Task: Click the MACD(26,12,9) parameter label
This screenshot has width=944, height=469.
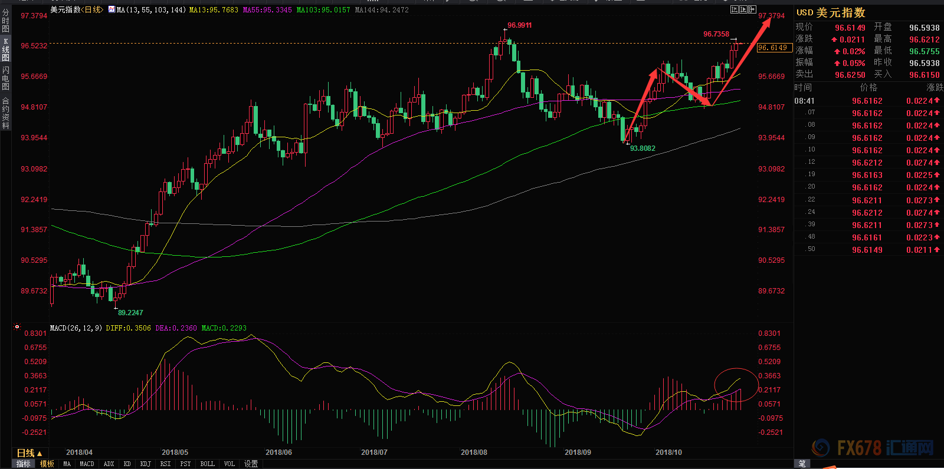Action: 76,328
